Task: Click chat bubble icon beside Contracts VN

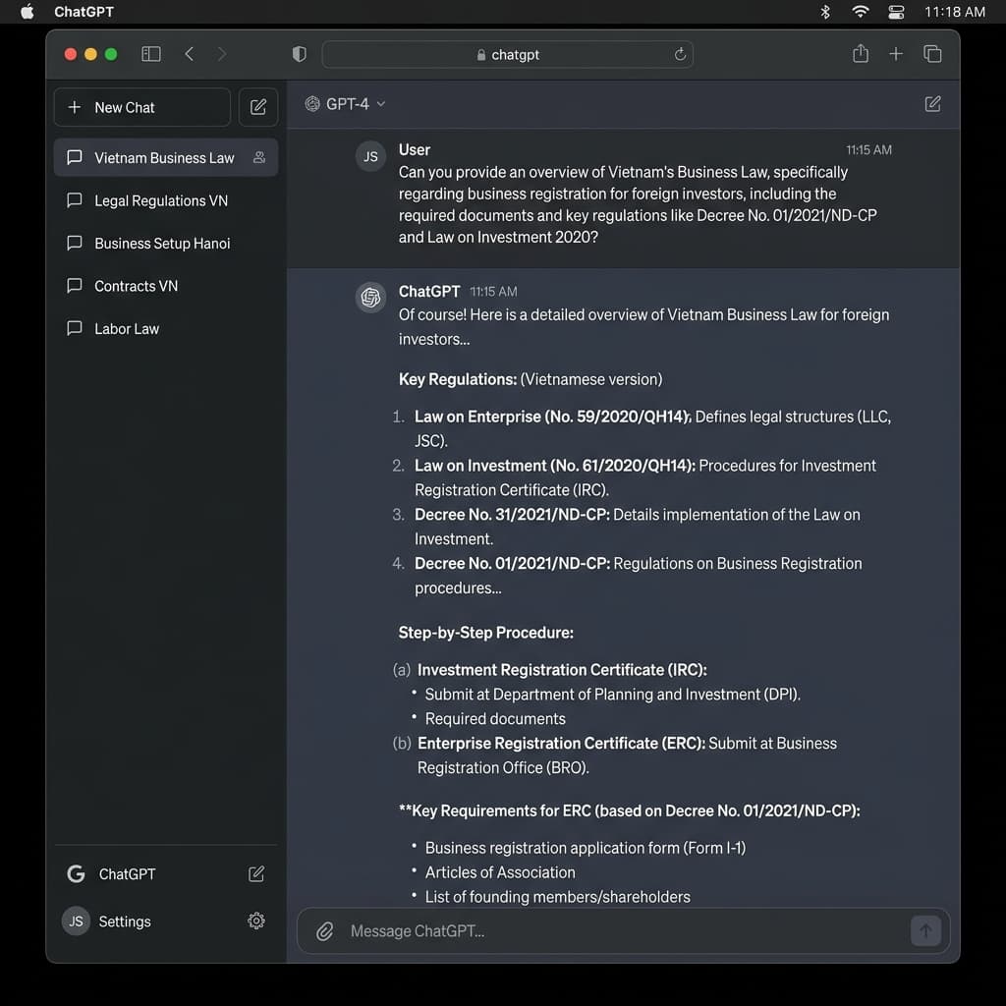Action: coord(75,286)
